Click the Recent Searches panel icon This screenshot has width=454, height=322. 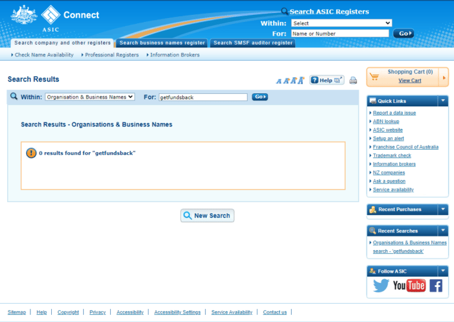click(x=373, y=231)
